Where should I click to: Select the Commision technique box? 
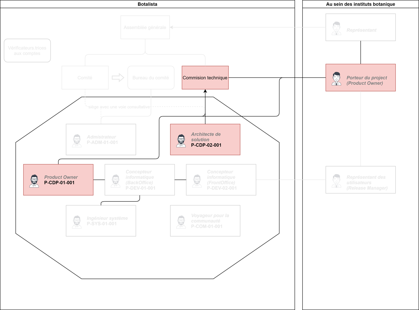click(205, 78)
